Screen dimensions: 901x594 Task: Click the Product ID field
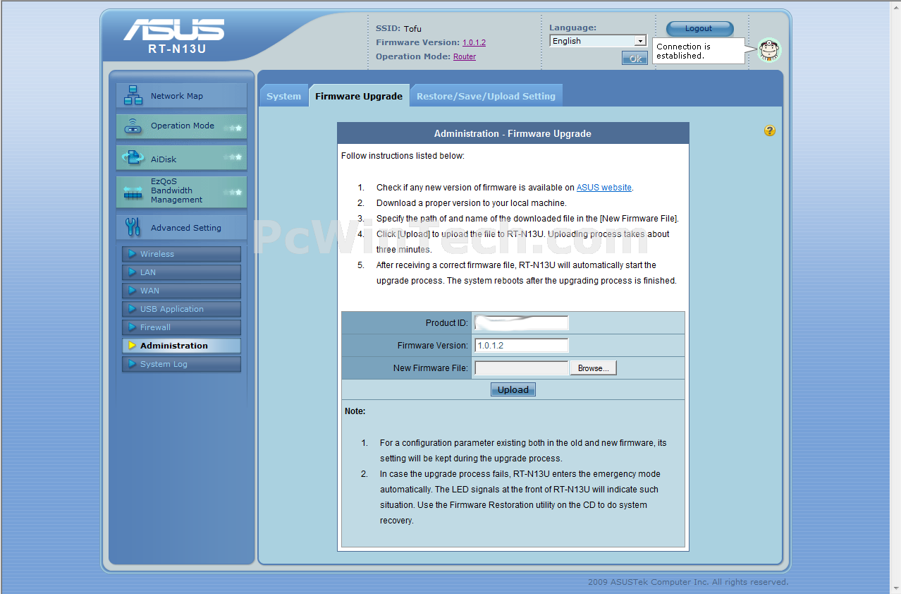(522, 323)
